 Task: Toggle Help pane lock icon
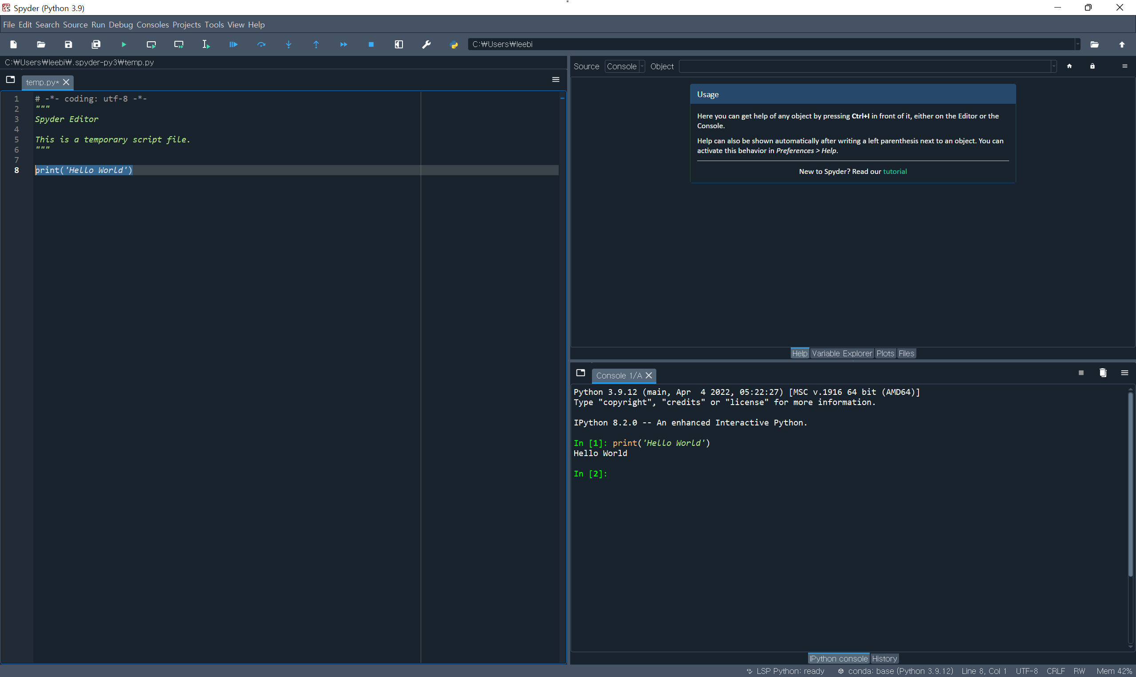click(1092, 66)
